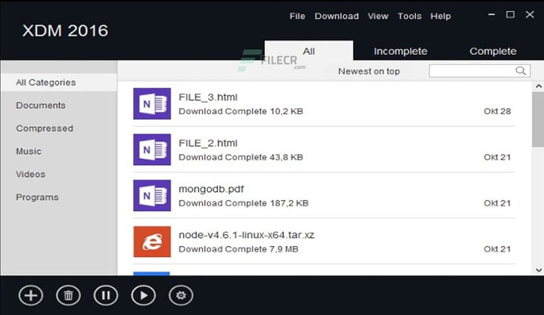Click "Download Complete 43,8 KB" status
544x315 pixels.
point(241,157)
